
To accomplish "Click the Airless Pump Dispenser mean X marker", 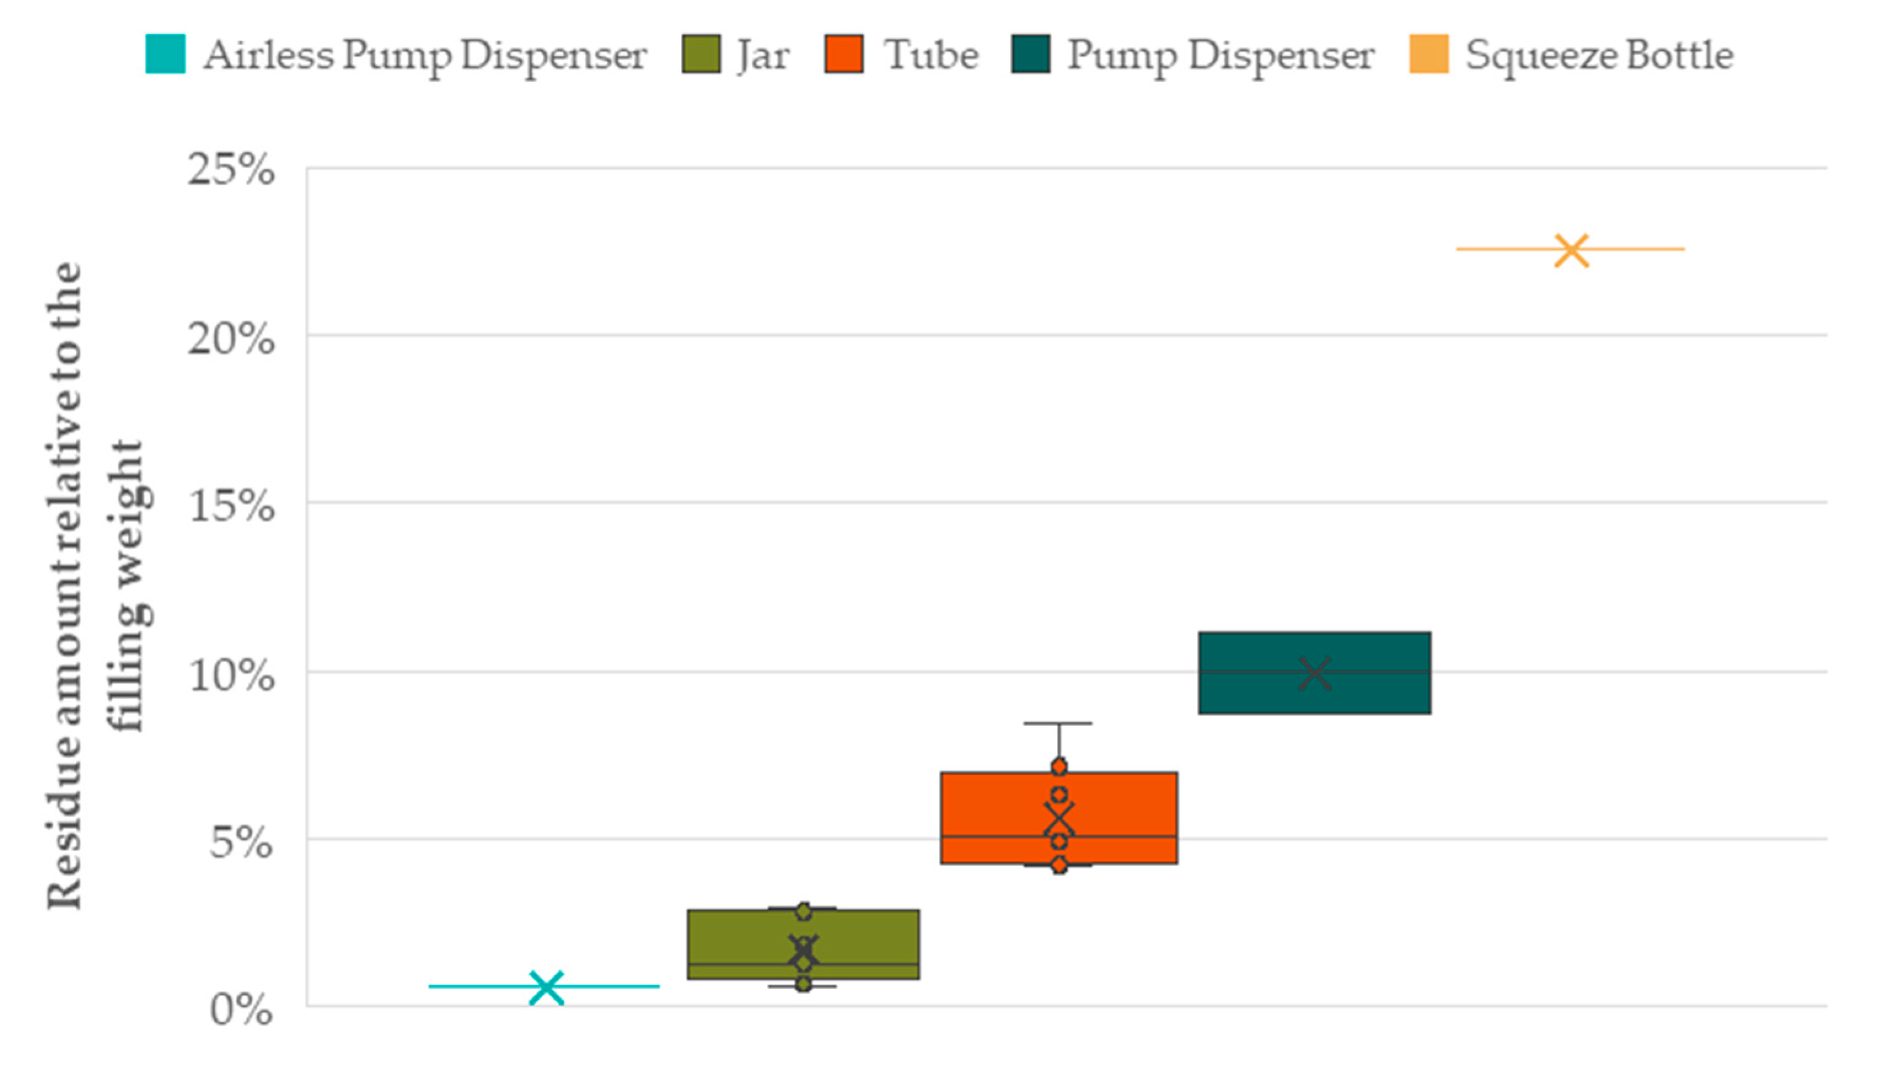I will tap(547, 987).
